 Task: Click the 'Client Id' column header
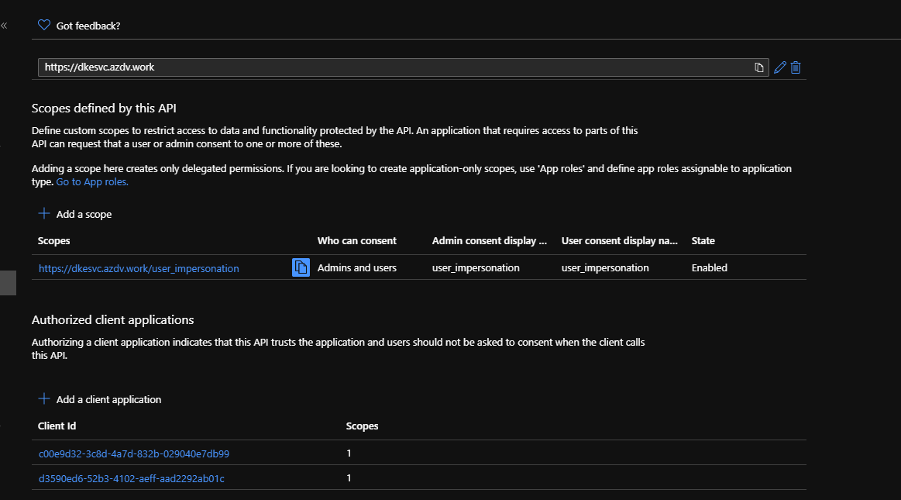[57, 426]
